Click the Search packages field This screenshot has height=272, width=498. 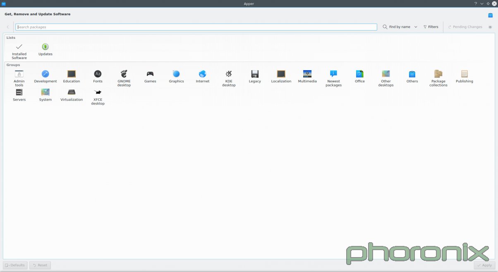196,26
